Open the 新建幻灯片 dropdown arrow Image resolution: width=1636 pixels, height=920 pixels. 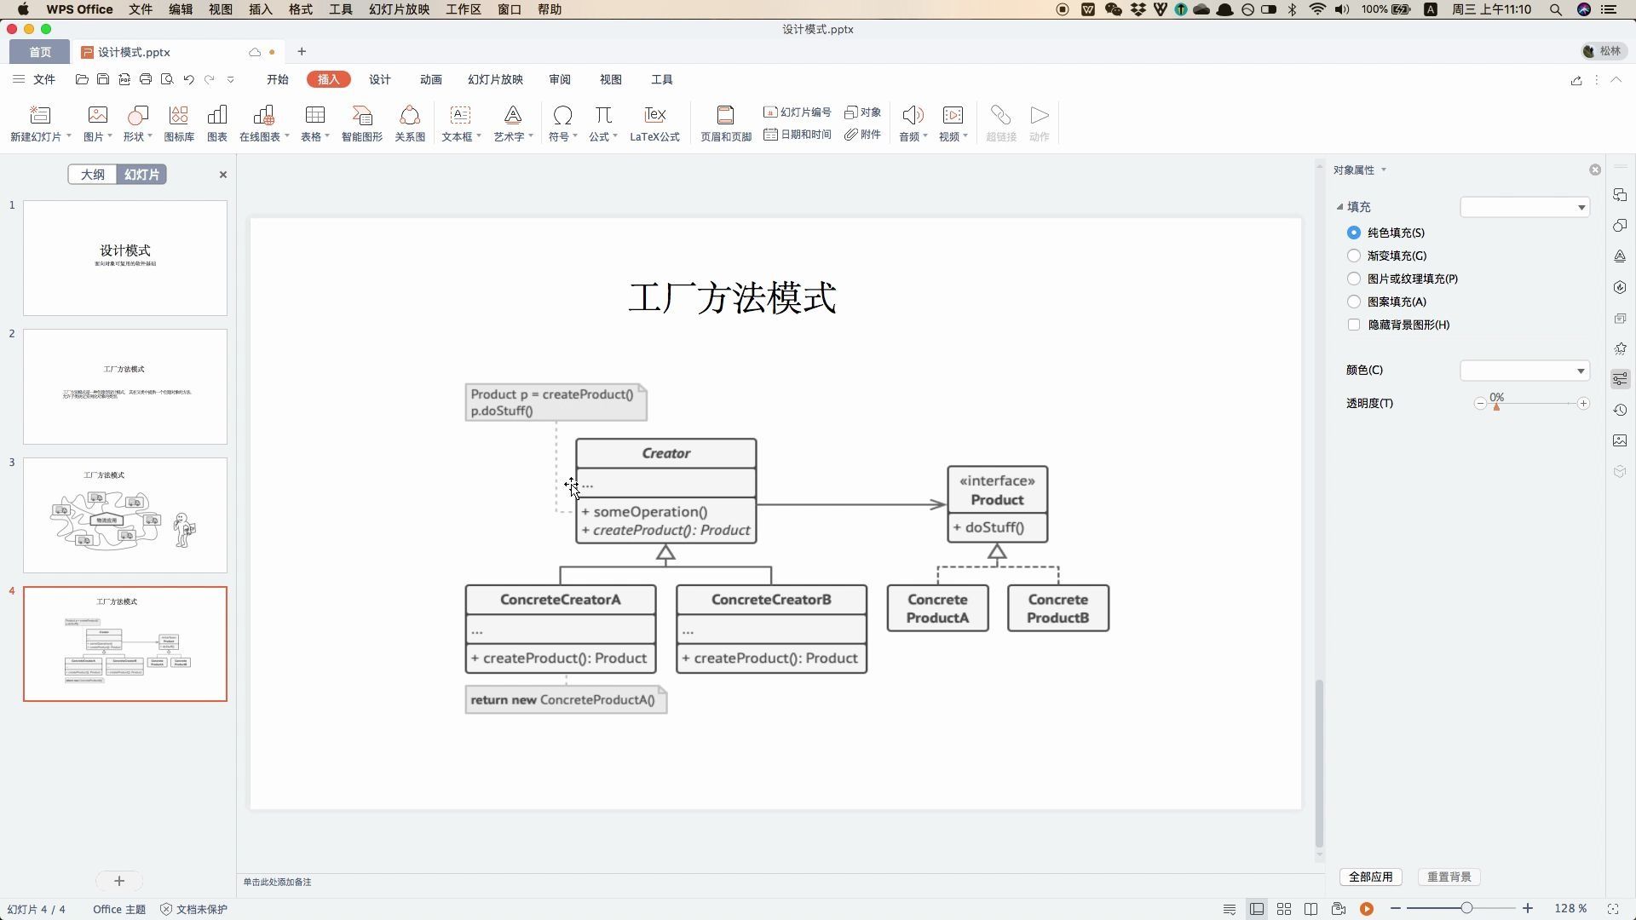point(68,136)
